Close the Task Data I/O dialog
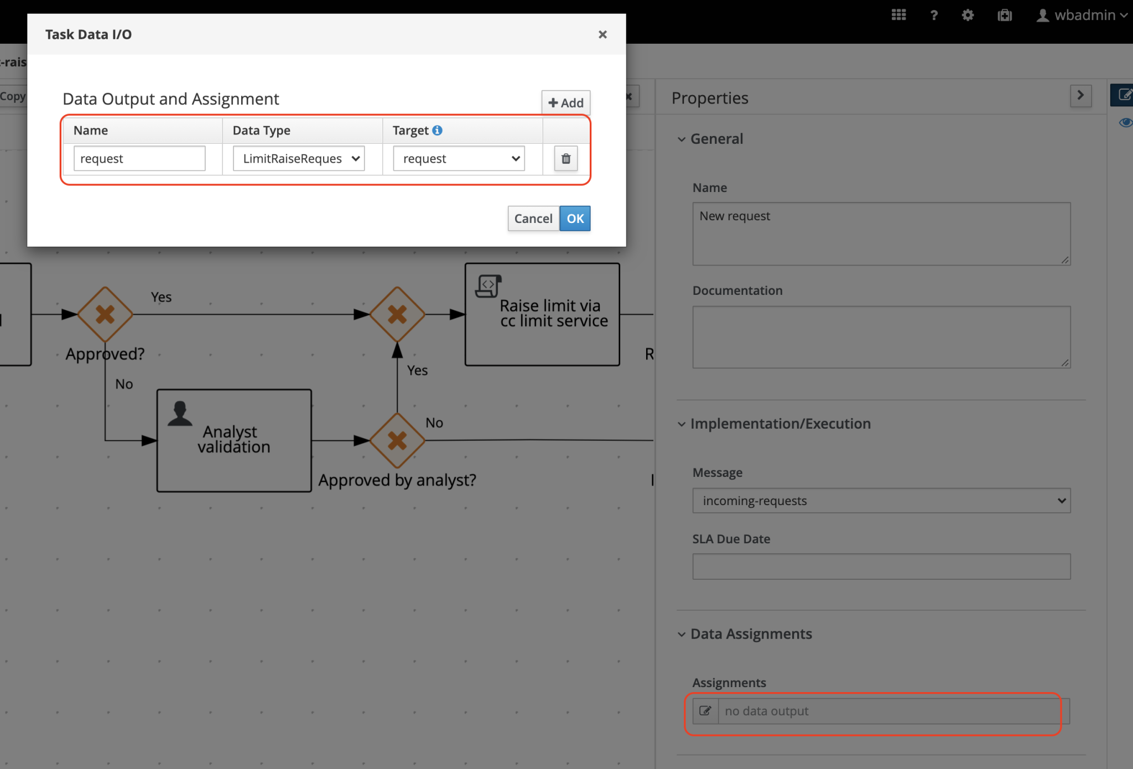Screen dimensions: 1133x769 tap(602, 34)
